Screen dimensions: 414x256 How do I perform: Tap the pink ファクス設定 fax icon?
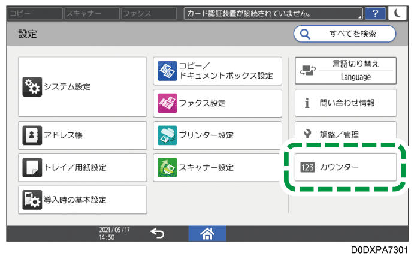(x=167, y=103)
